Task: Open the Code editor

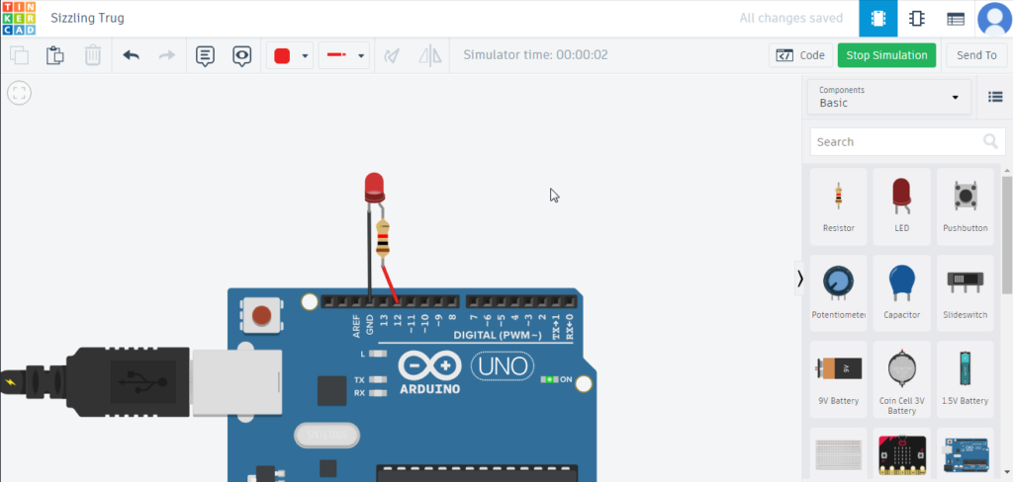Action: click(800, 55)
